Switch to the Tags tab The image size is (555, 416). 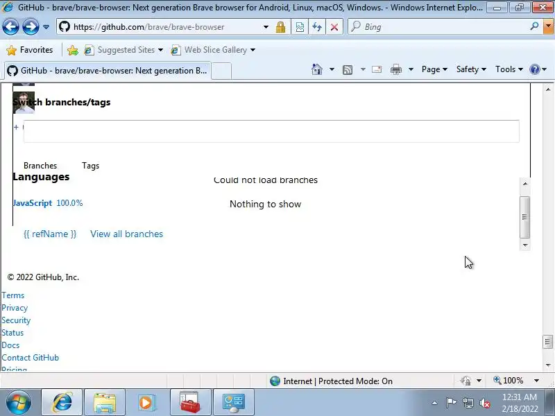tap(90, 166)
